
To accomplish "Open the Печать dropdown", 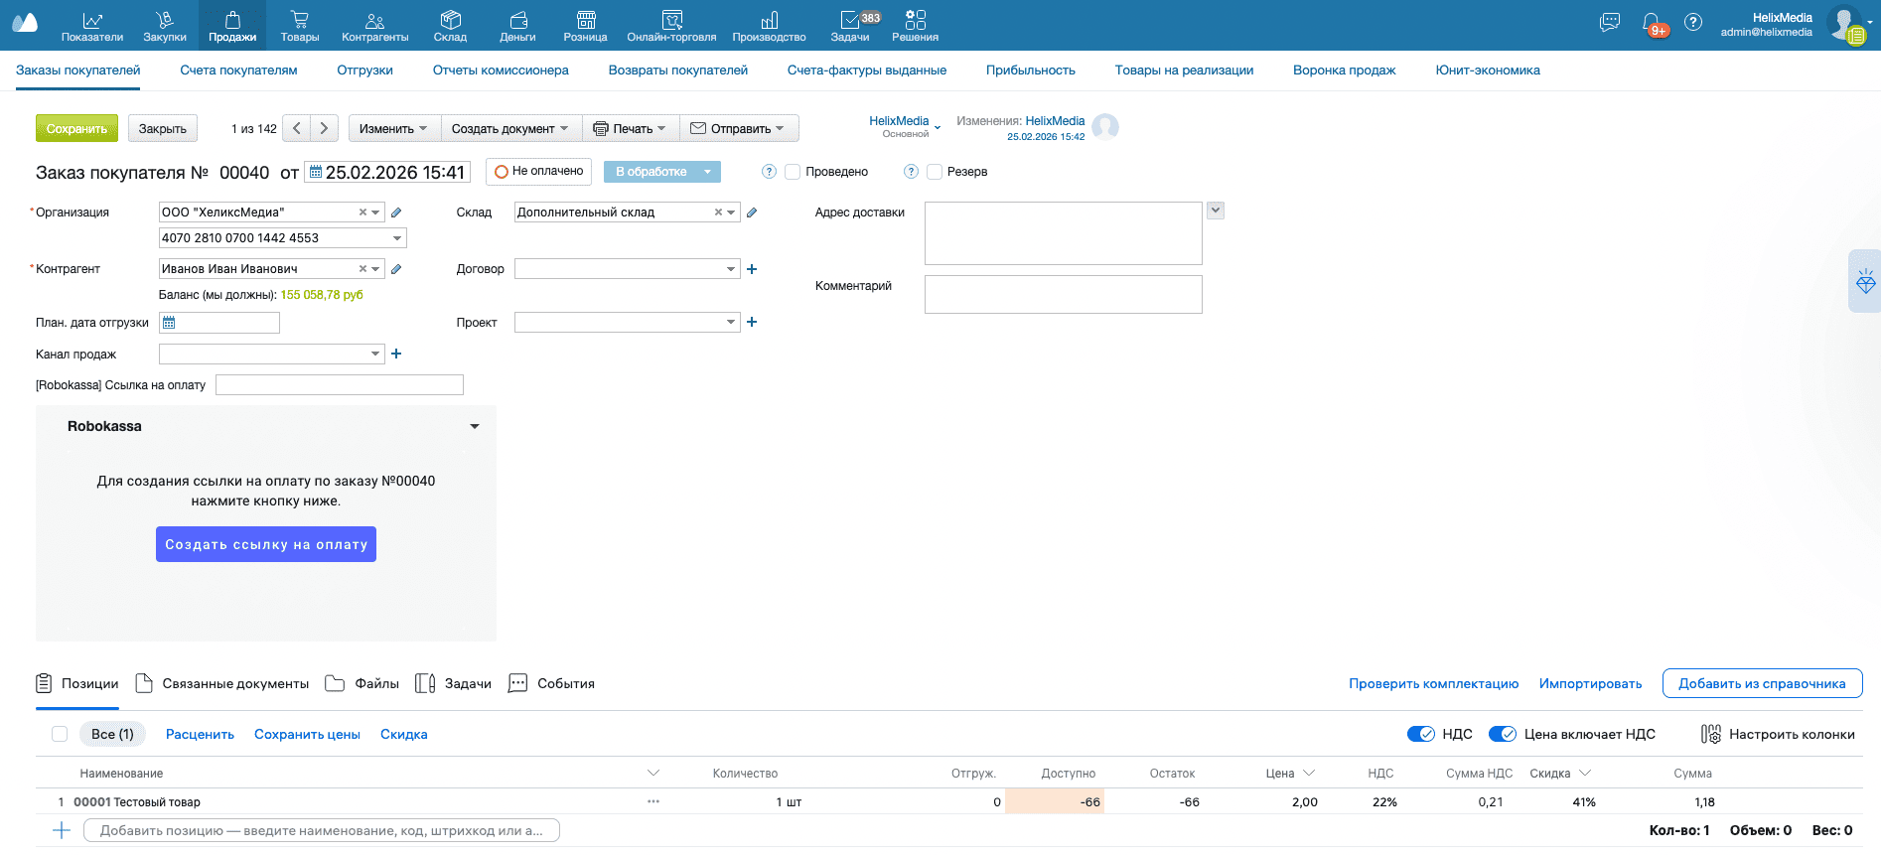I will click(630, 128).
